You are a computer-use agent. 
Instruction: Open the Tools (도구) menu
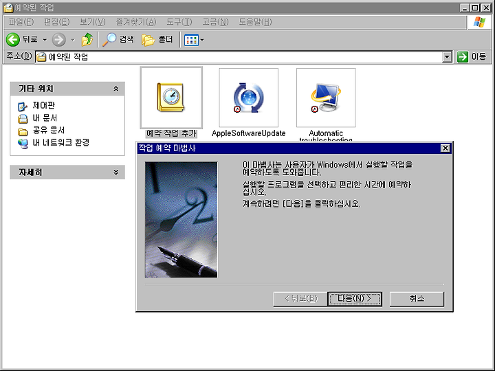click(x=179, y=22)
